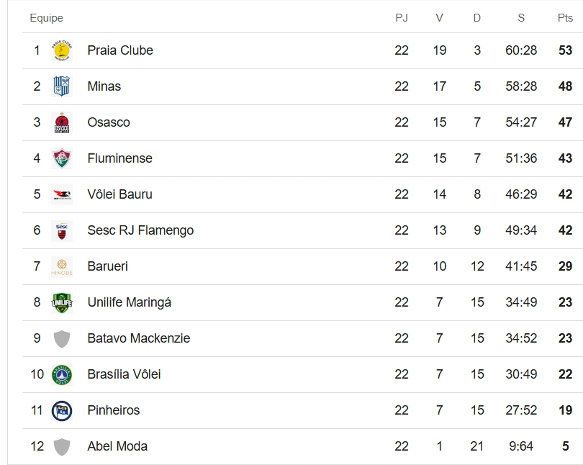This screenshot has width=583, height=465.
Task: Click the Unilife Maringá badge
Action: 62,302
